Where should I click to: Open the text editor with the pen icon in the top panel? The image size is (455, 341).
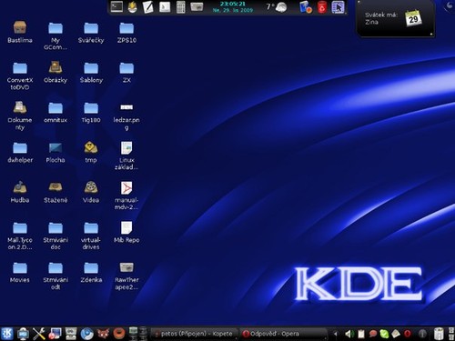[x=147, y=7]
